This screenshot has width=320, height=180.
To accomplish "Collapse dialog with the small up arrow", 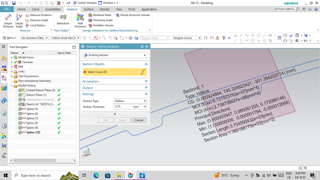I will 115,114.
